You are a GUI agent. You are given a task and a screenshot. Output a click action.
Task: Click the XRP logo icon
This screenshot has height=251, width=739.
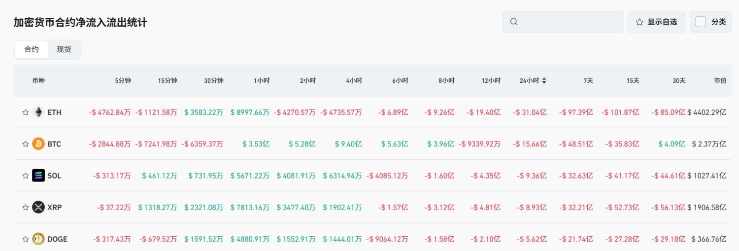(x=38, y=207)
